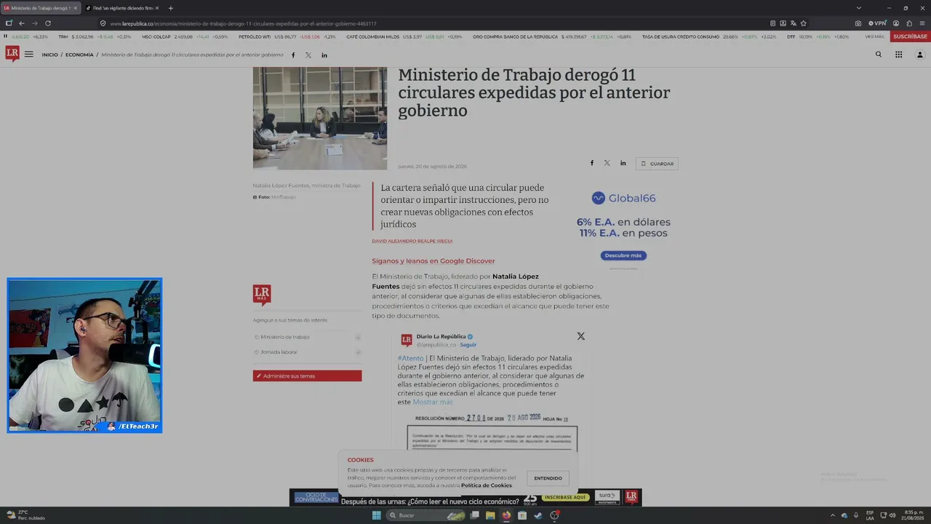
Task: Click the Windows taskbar search box
Action: click(x=426, y=515)
